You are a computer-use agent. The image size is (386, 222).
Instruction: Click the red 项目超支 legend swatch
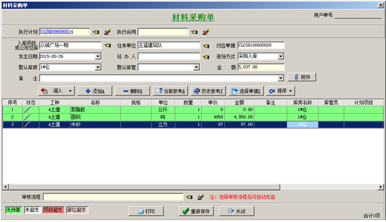53,210
